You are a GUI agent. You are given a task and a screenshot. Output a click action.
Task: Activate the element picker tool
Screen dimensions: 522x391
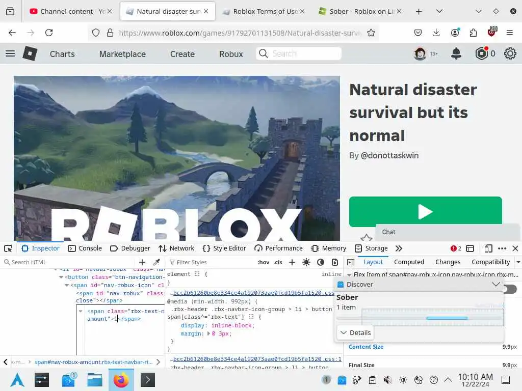coord(8,248)
